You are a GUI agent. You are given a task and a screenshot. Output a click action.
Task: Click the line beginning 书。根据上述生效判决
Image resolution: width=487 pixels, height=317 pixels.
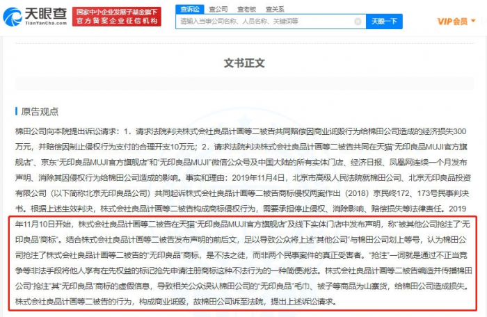[x=241, y=209]
